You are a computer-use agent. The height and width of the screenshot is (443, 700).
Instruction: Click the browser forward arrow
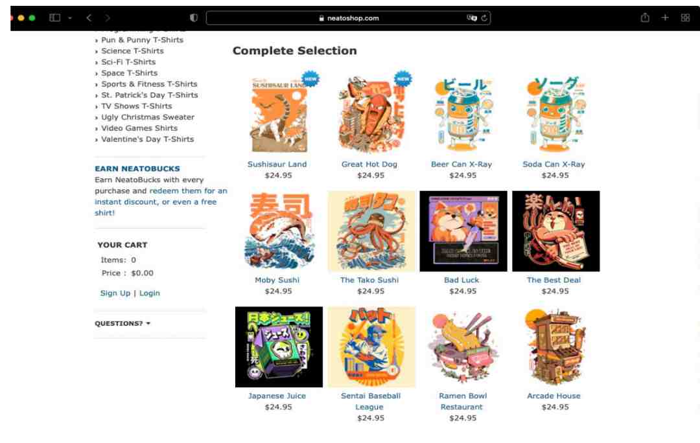coord(108,18)
